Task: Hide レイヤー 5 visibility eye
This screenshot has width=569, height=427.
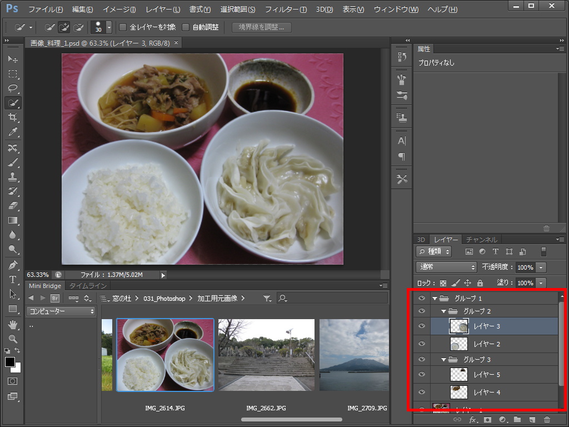Action: click(x=422, y=374)
